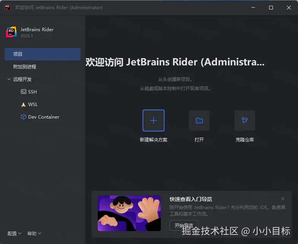Viewport: 298px width, 244px height.
Task: Click the 克隆仓库 label
Action: [245, 140]
